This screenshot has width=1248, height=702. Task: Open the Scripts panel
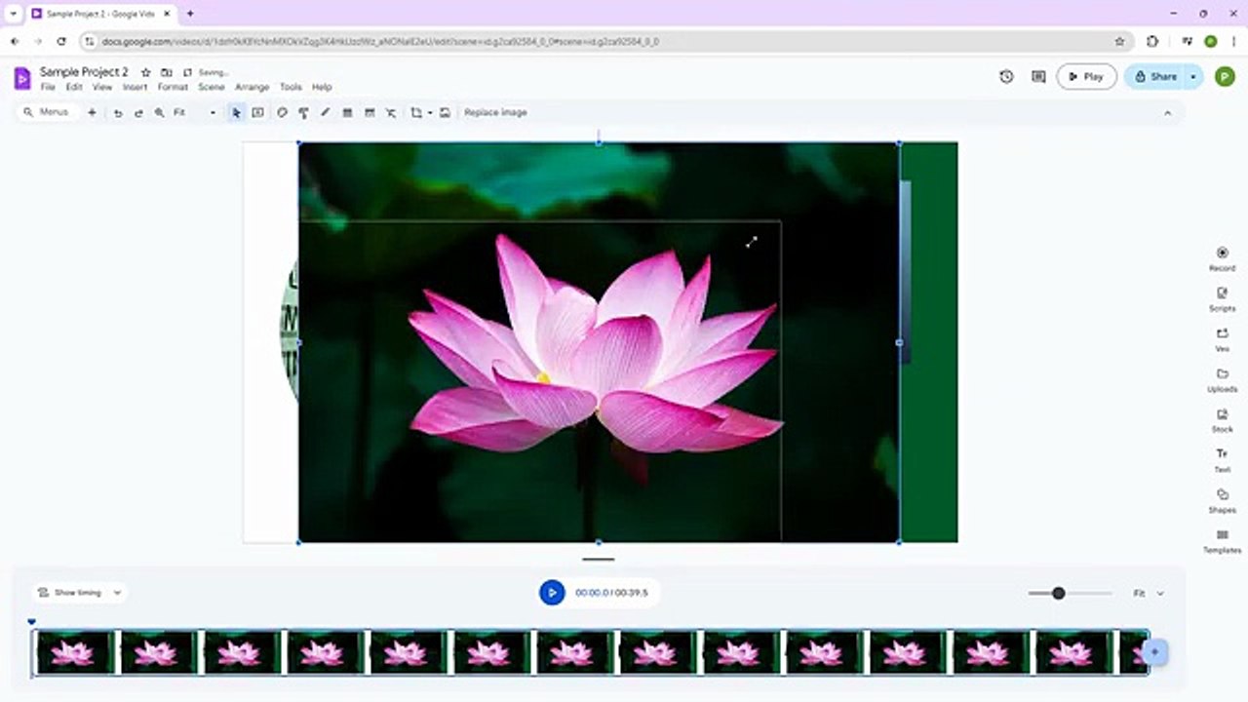click(1222, 298)
